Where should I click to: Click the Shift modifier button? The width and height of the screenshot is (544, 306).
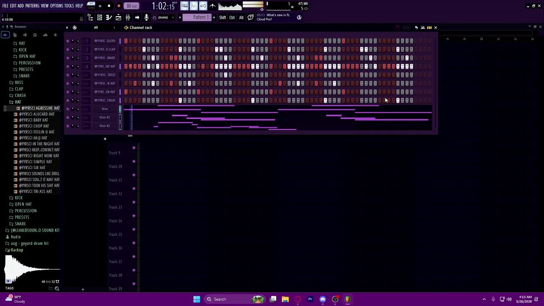[223, 17]
